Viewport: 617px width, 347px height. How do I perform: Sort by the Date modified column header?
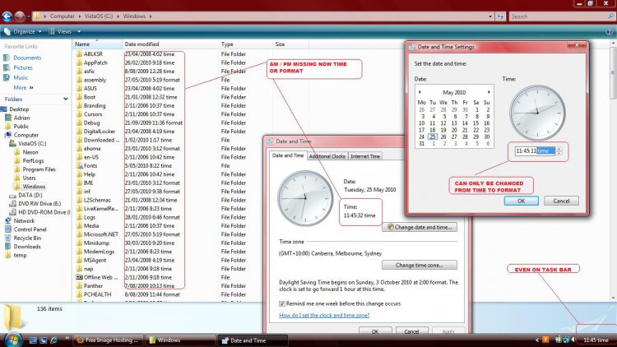tap(169, 44)
